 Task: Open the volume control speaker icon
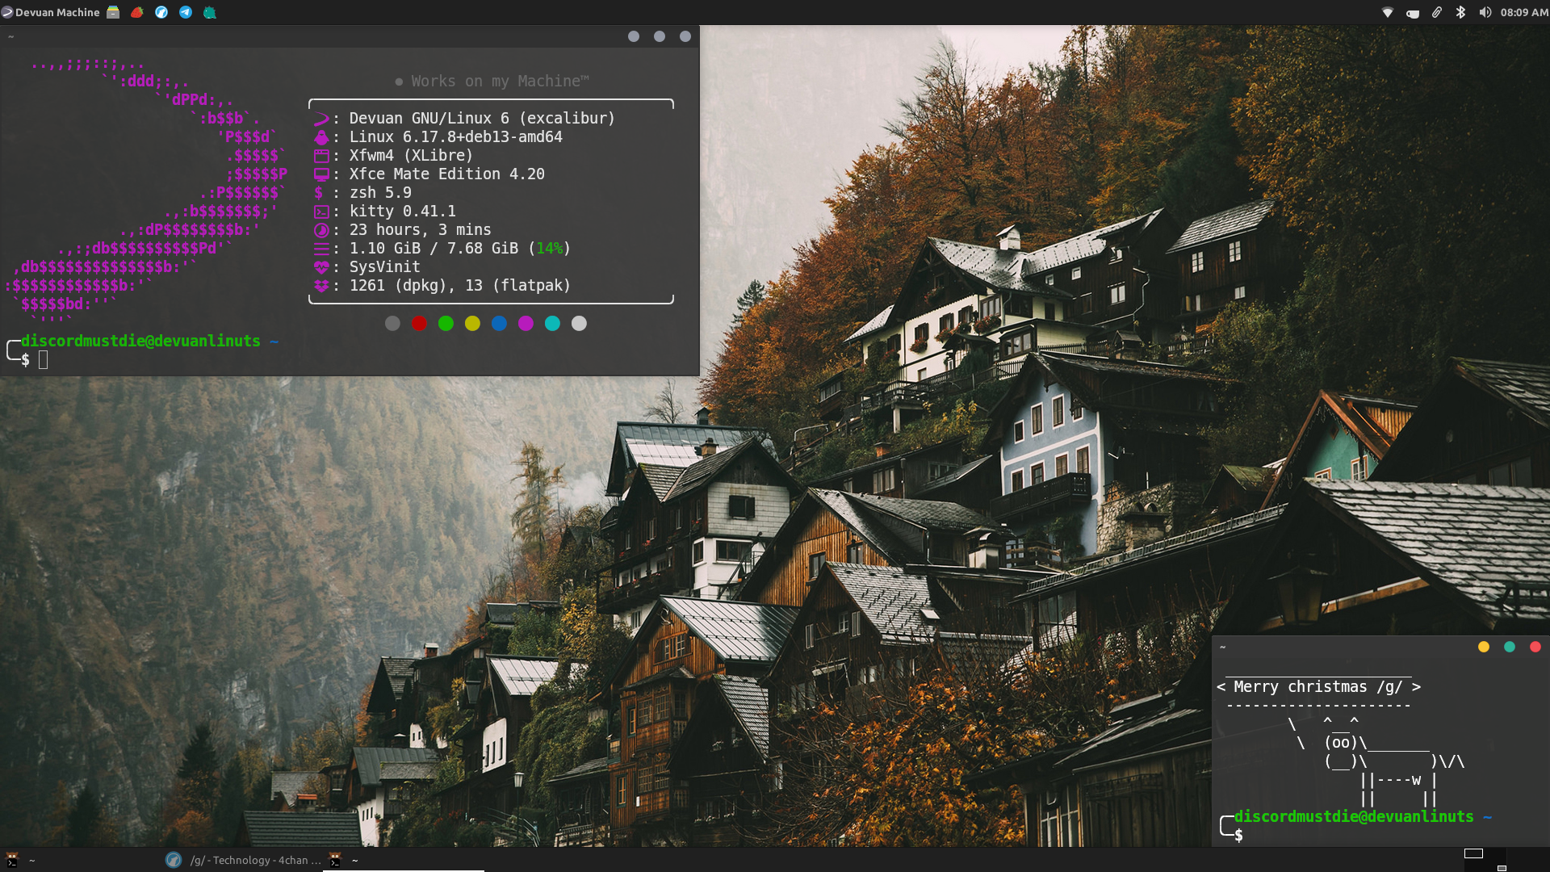click(x=1485, y=12)
